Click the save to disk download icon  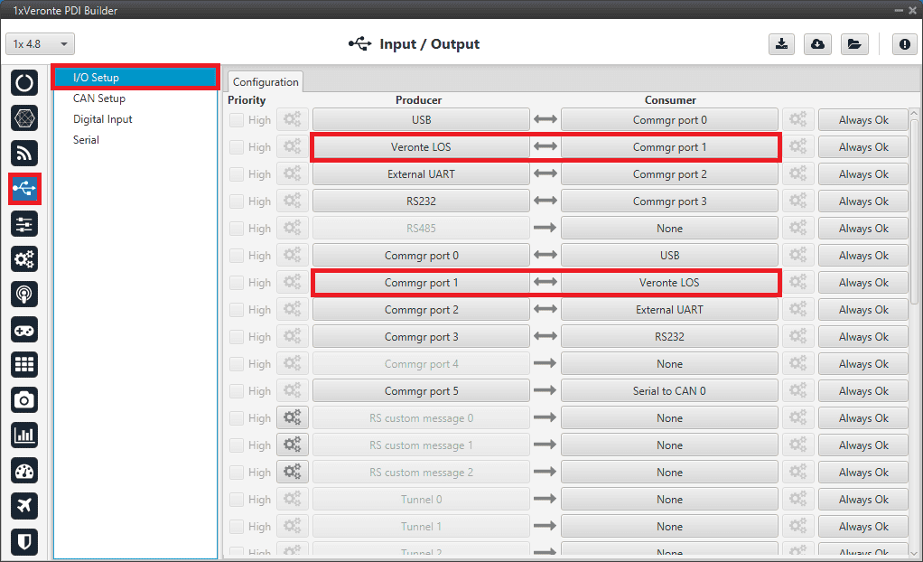pos(781,44)
